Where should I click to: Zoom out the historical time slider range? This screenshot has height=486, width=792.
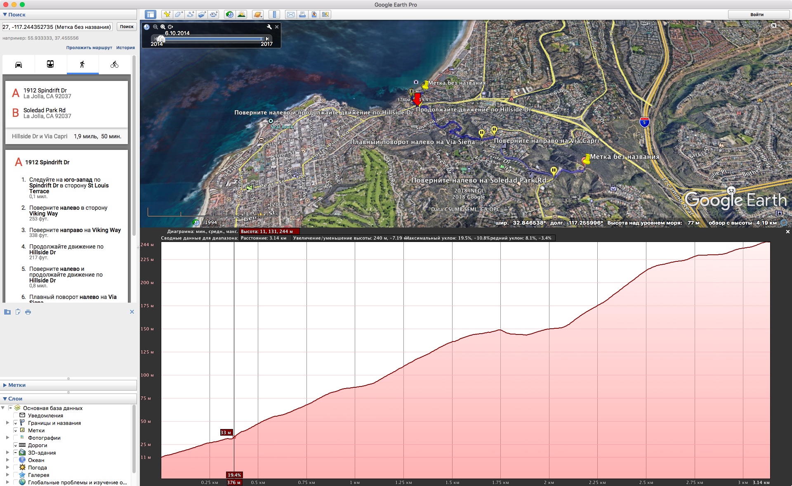click(x=156, y=27)
